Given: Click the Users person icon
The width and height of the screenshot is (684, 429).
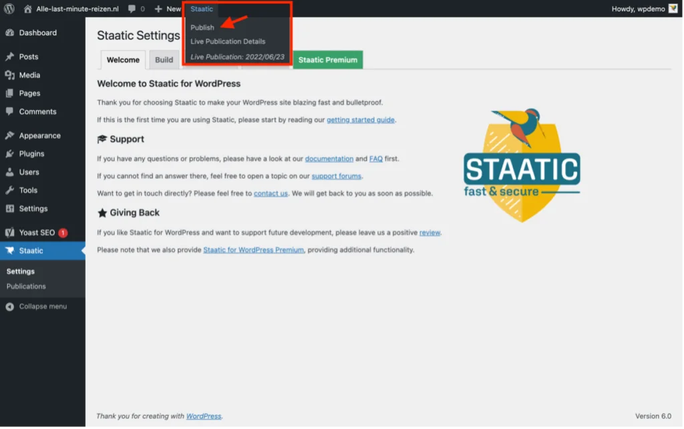Looking at the screenshot, I should click(9, 172).
